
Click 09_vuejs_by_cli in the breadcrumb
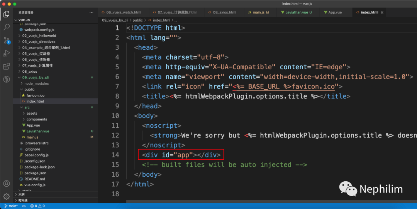(x=115, y=20)
